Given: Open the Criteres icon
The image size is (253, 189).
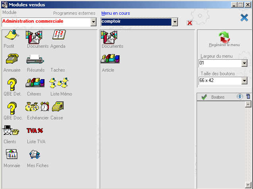Looking at the screenshot, I should pos(35,84).
